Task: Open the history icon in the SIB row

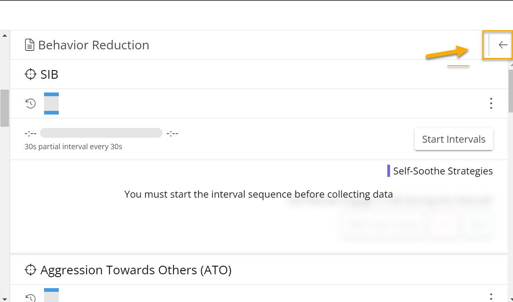Action: [x=31, y=104]
